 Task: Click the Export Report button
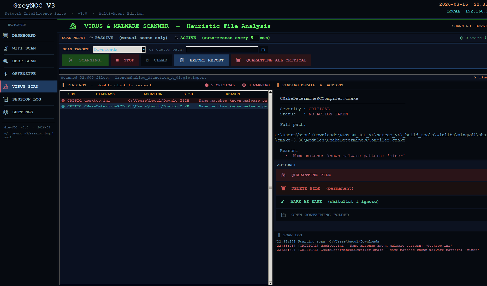tap(201, 60)
